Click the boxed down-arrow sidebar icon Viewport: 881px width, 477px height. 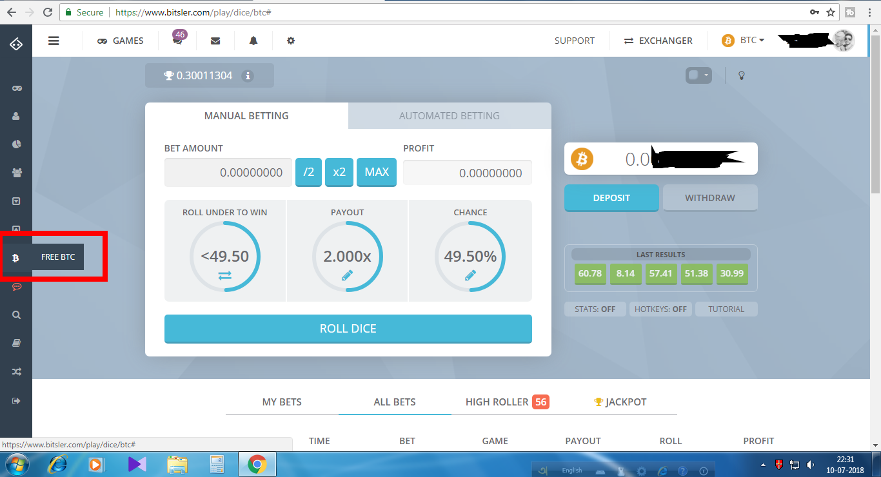point(17,201)
